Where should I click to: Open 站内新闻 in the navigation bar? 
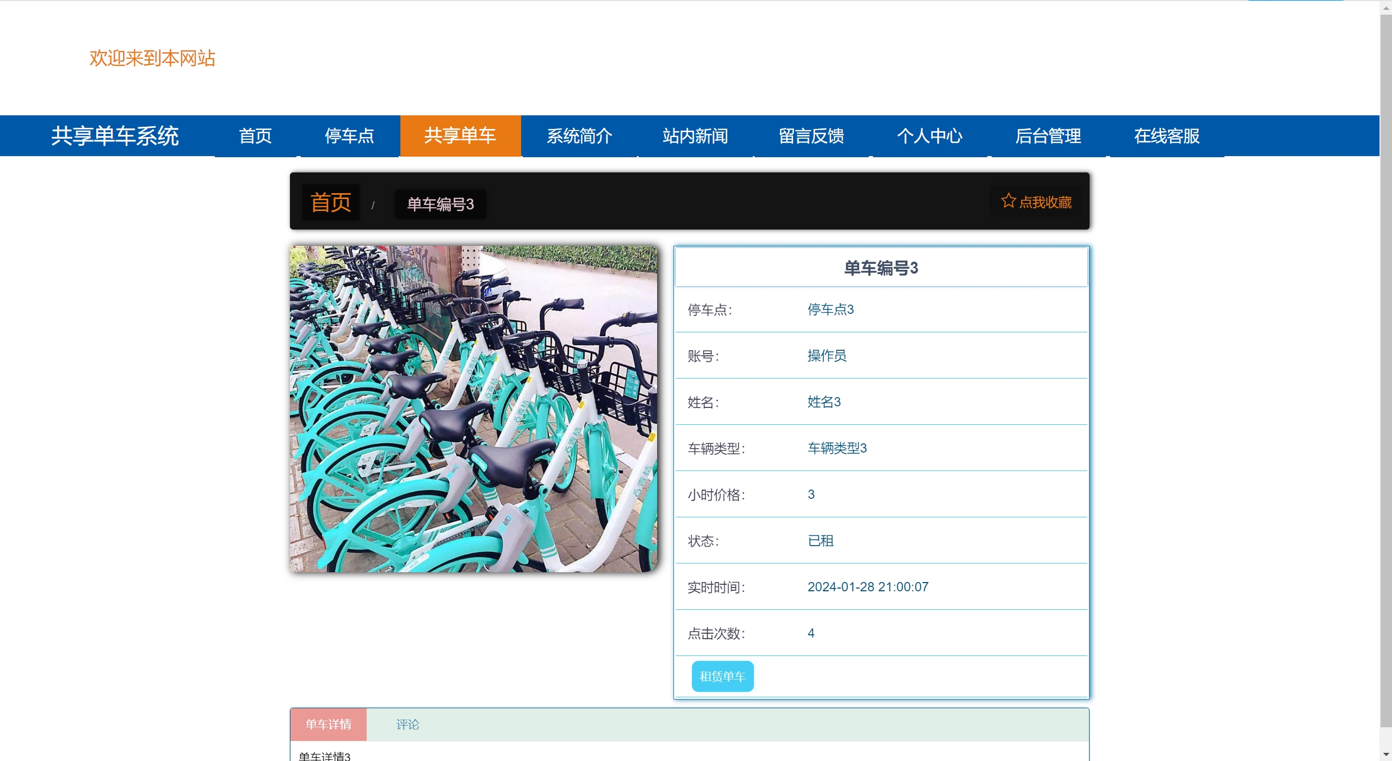(x=695, y=136)
